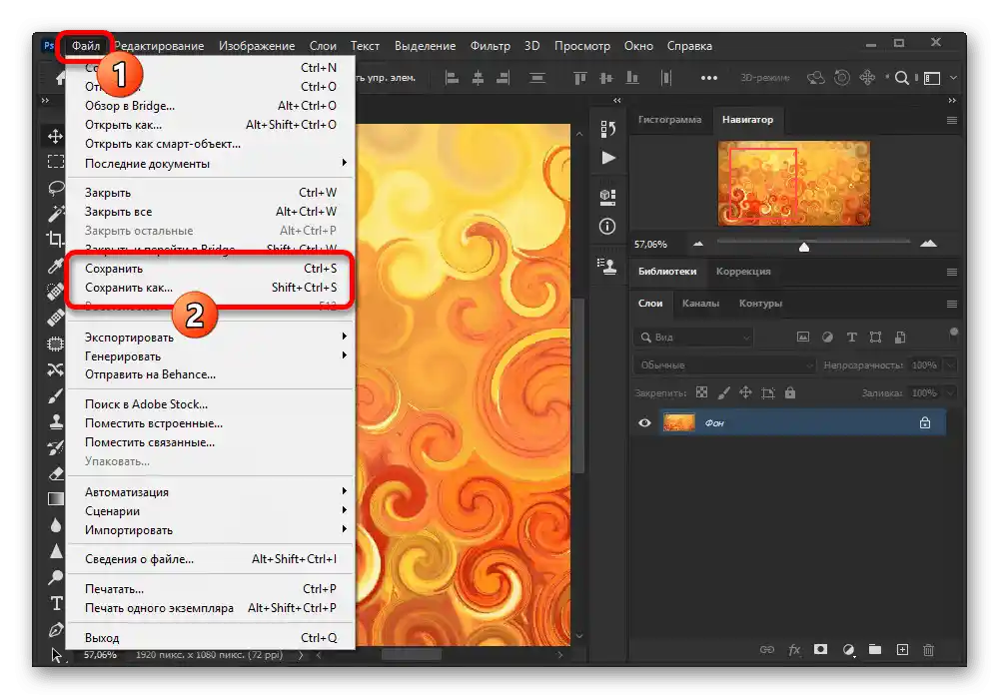Open the Непрозрачность value dropdown arrow
The width and height of the screenshot is (999, 699).
(x=951, y=365)
